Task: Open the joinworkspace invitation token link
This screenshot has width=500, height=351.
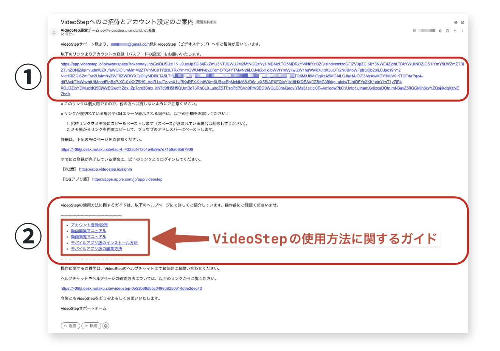Action: coord(262,79)
